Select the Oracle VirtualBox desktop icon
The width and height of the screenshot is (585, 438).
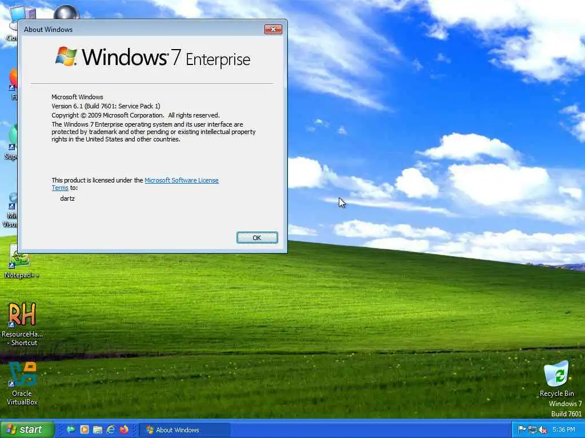[x=22, y=384]
